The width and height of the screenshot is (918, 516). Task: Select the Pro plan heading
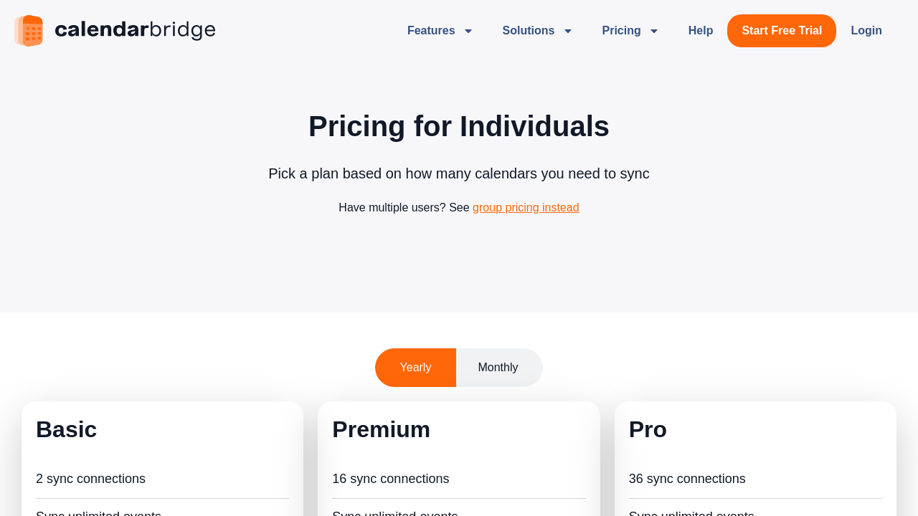[x=648, y=429]
